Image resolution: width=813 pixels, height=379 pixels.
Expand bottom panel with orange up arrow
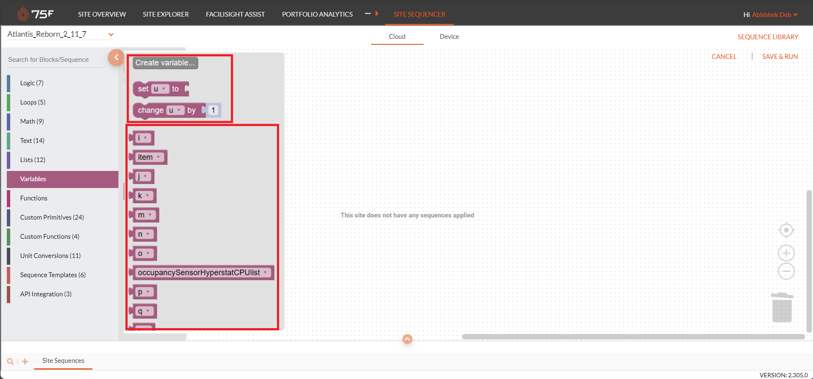[407, 339]
